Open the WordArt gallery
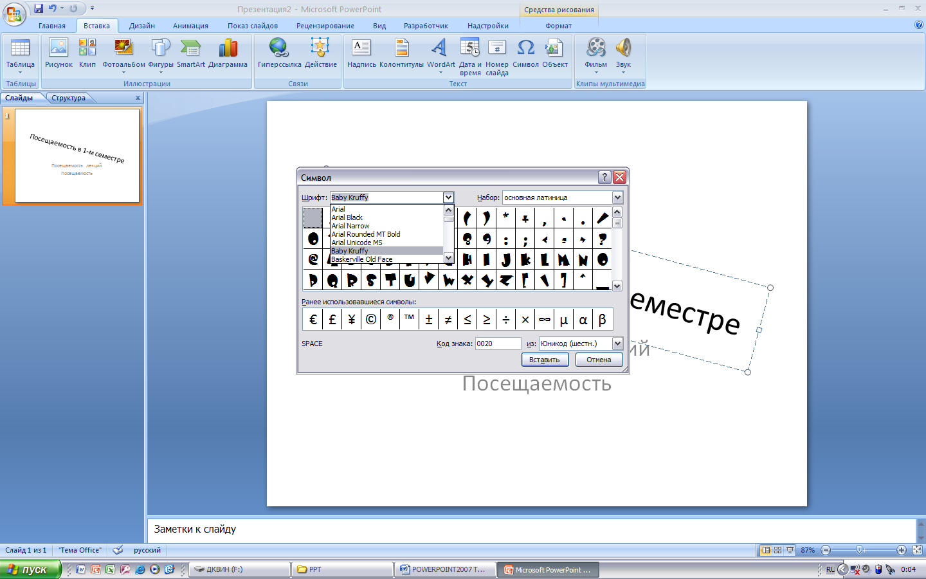The height and width of the screenshot is (579, 926). coord(440,55)
